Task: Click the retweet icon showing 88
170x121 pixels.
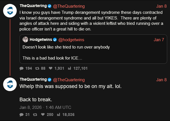Action: pos(37,69)
